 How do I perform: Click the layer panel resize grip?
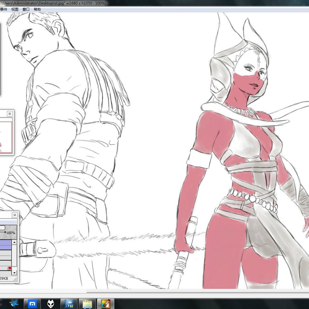pyautogui.click(x=15, y=278)
